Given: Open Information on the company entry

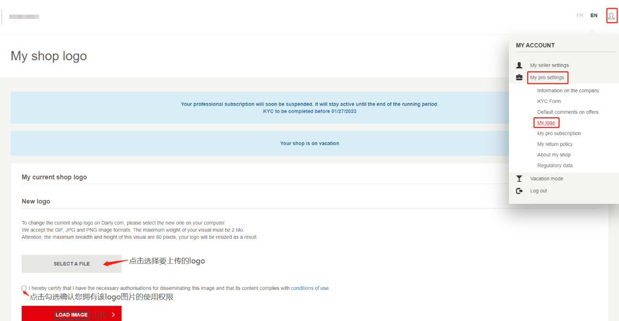Looking at the screenshot, I should tap(568, 90).
